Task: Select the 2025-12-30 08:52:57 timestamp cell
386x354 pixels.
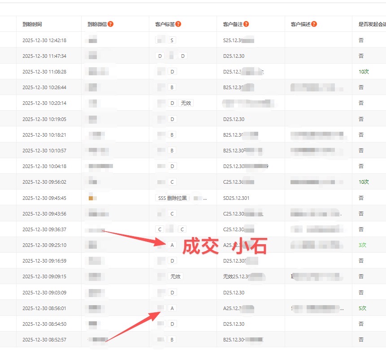Action: [x=44, y=340]
